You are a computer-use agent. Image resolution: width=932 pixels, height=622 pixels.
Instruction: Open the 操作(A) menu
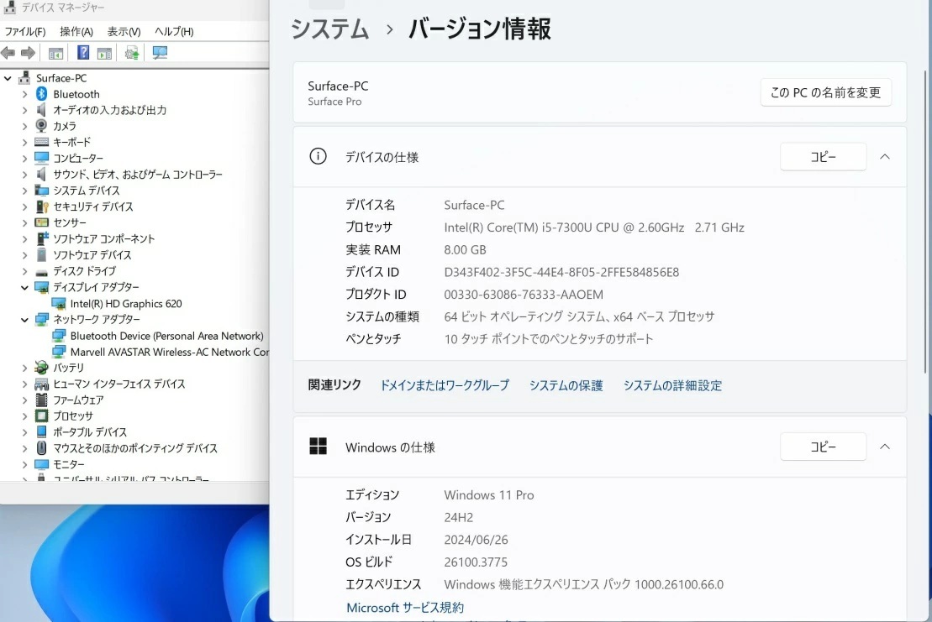point(75,31)
